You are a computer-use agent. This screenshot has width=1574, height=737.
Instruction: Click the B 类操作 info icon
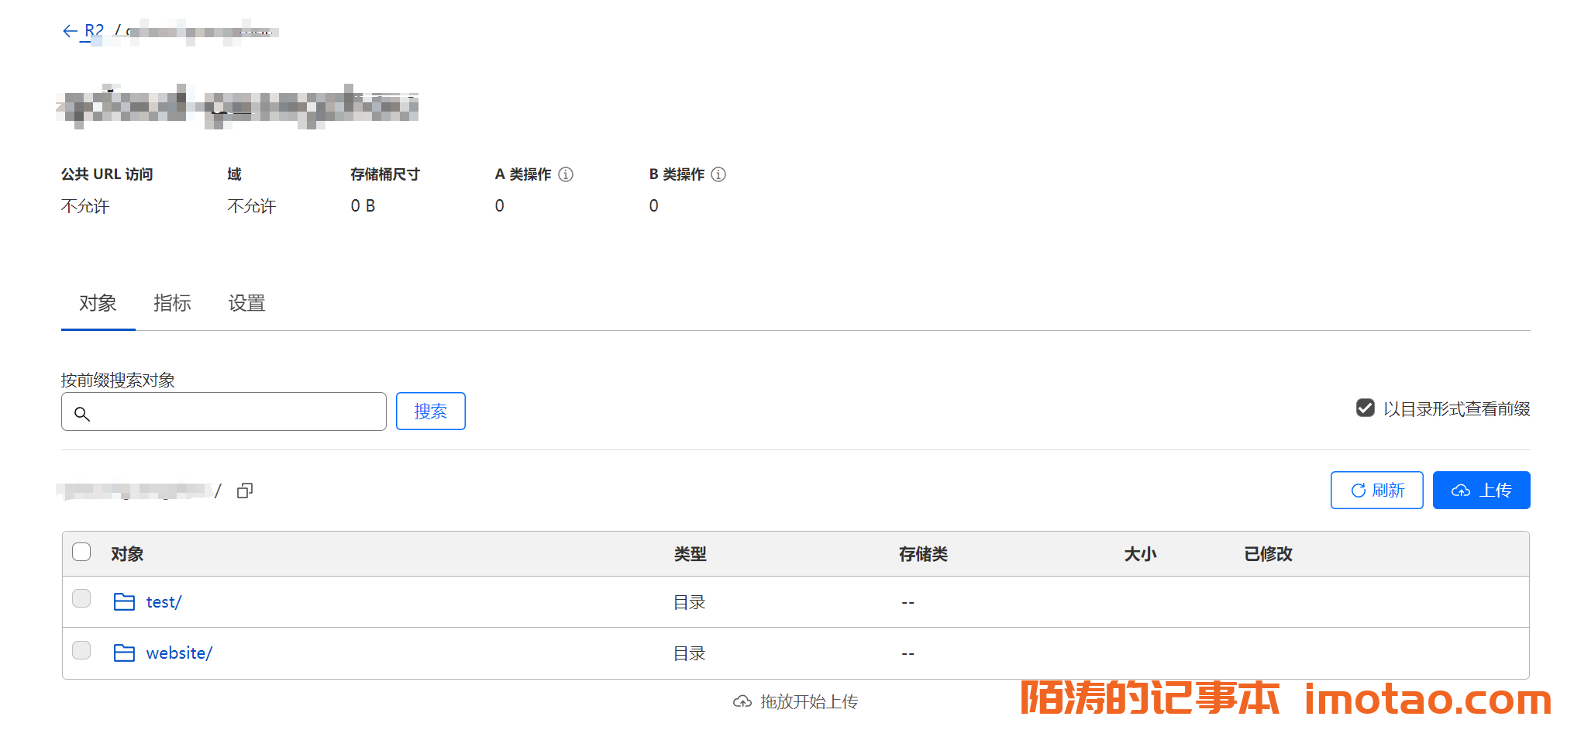[x=718, y=174]
